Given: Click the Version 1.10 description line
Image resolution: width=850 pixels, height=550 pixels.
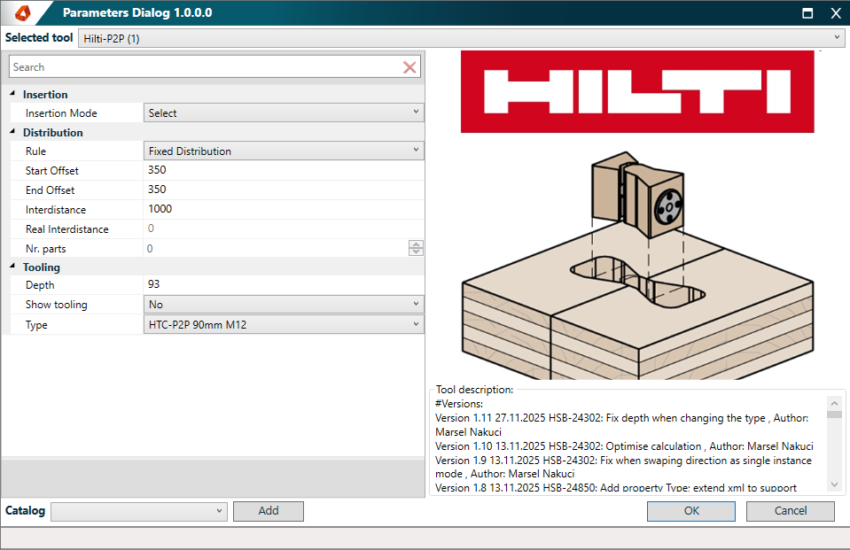Looking at the screenshot, I should click(x=625, y=446).
